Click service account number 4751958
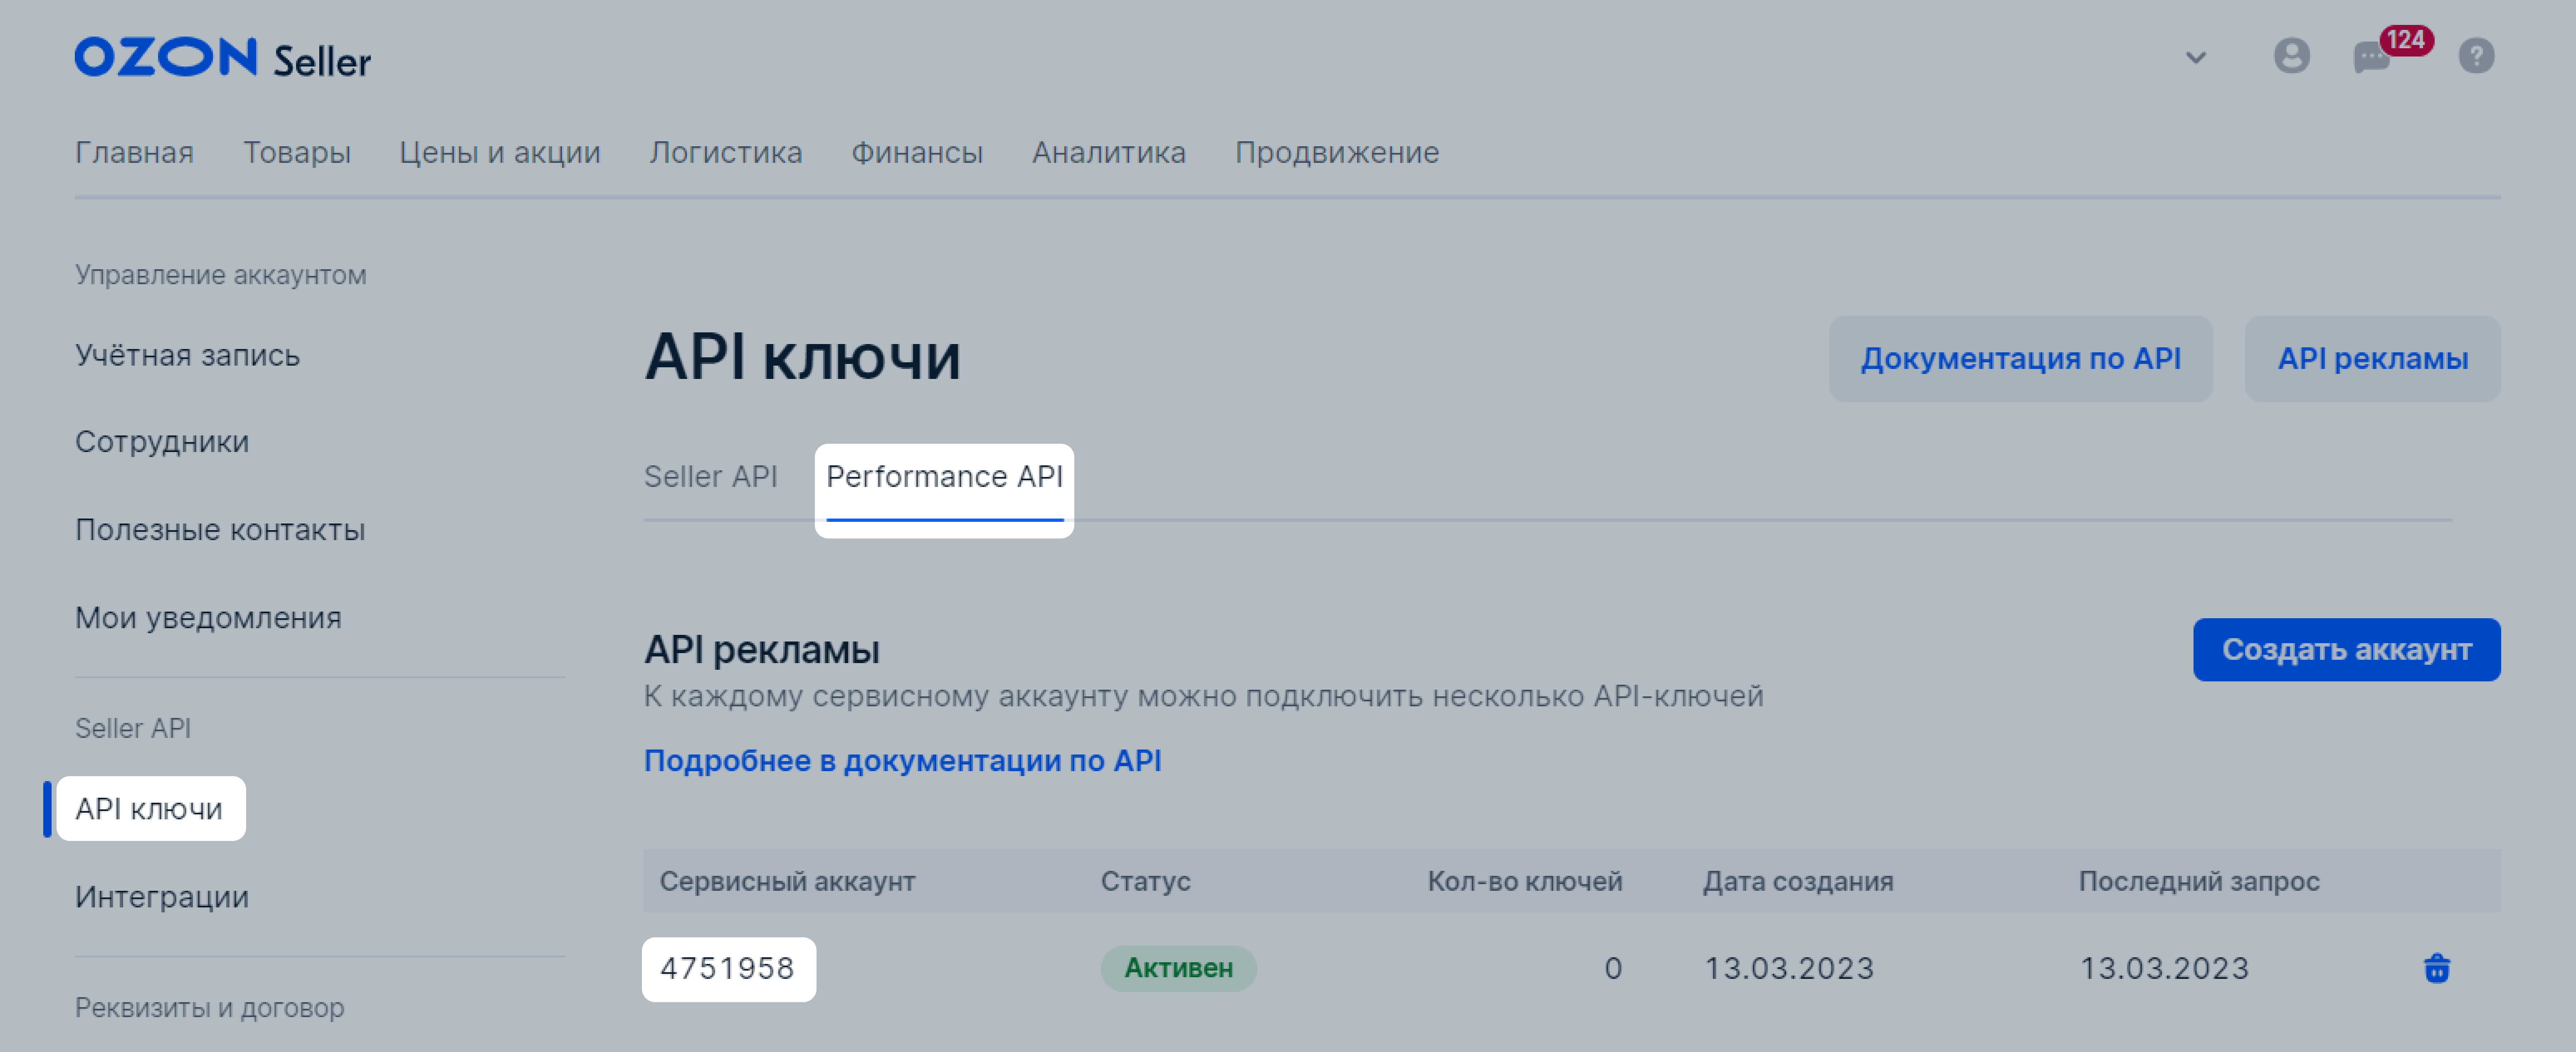This screenshot has height=1052, width=2576. (x=727, y=968)
